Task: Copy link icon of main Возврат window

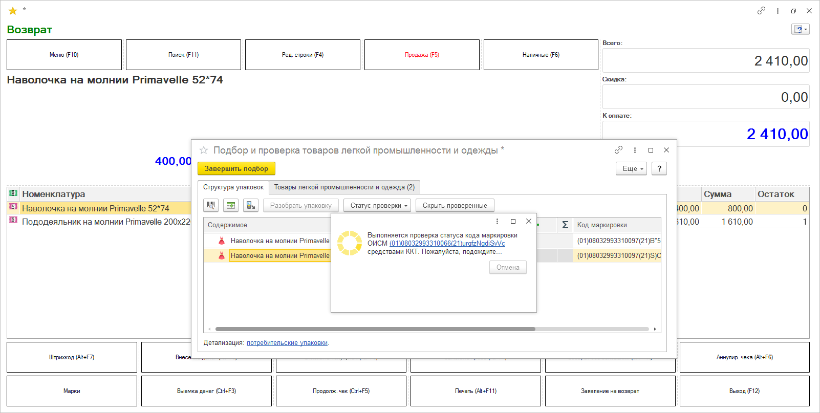Action: (x=761, y=11)
